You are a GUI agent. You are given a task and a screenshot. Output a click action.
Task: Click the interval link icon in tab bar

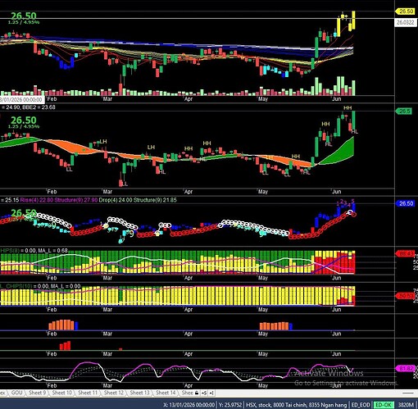tap(211, 393)
